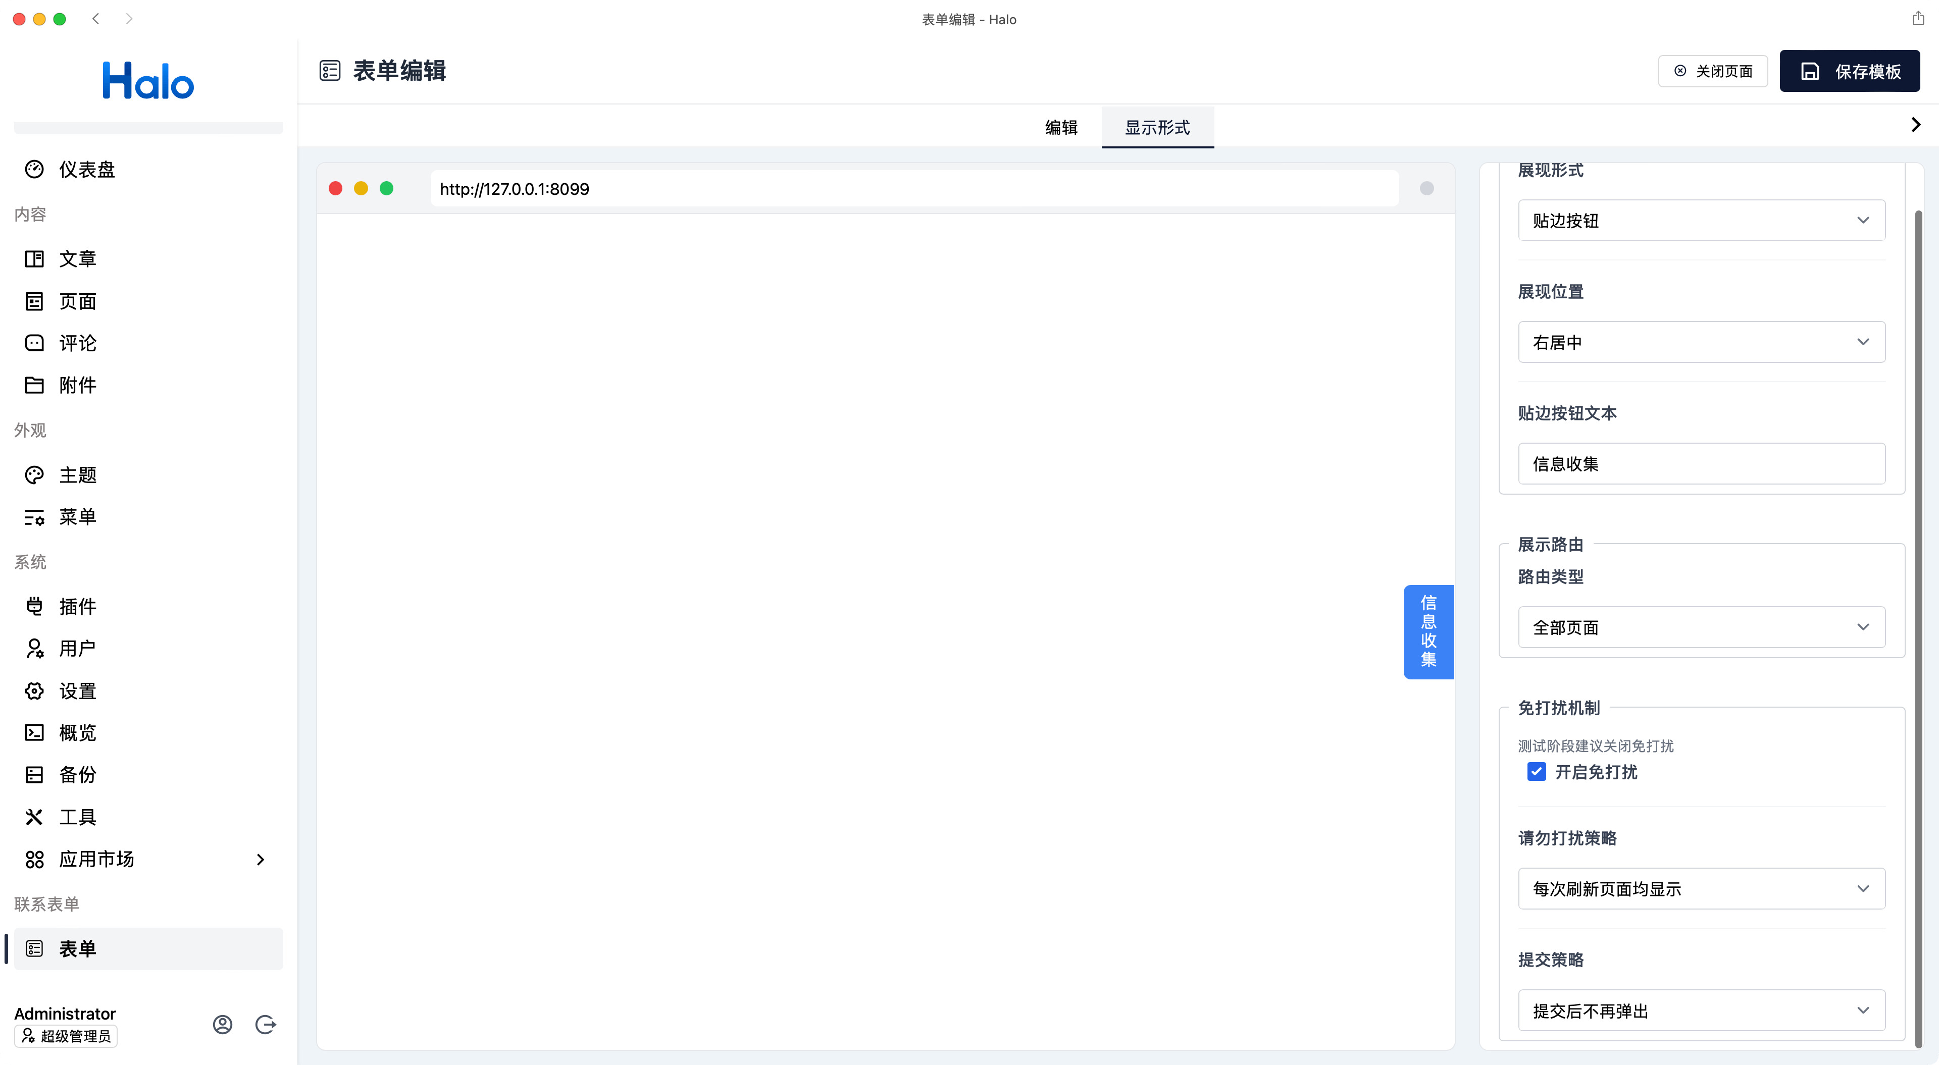
Task: Click the share icon in the title bar
Action: coord(1918,18)
